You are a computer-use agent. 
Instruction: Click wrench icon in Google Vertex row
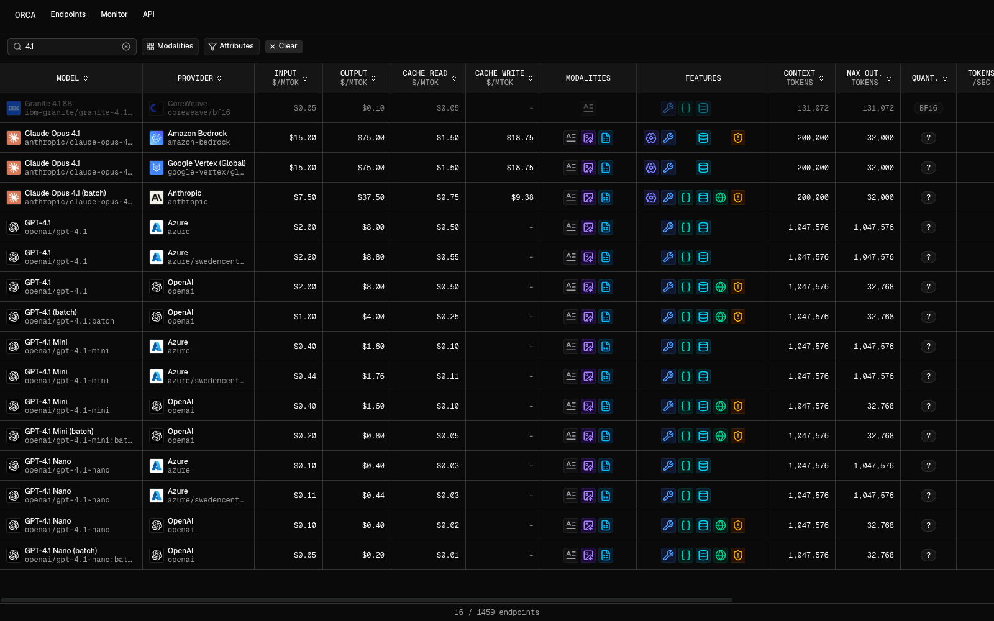(x=668, y=168)
